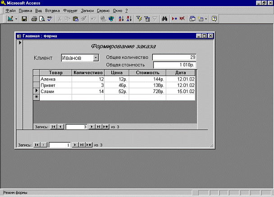The width and height of the screenshot is (274, 197).
Task: Click the Количество column header
Action: pyautogui.click(x=88, y=72)
